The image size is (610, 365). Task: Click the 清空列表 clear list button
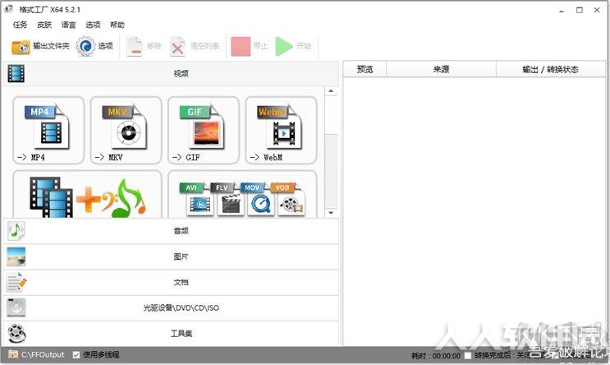pos(195,46)
